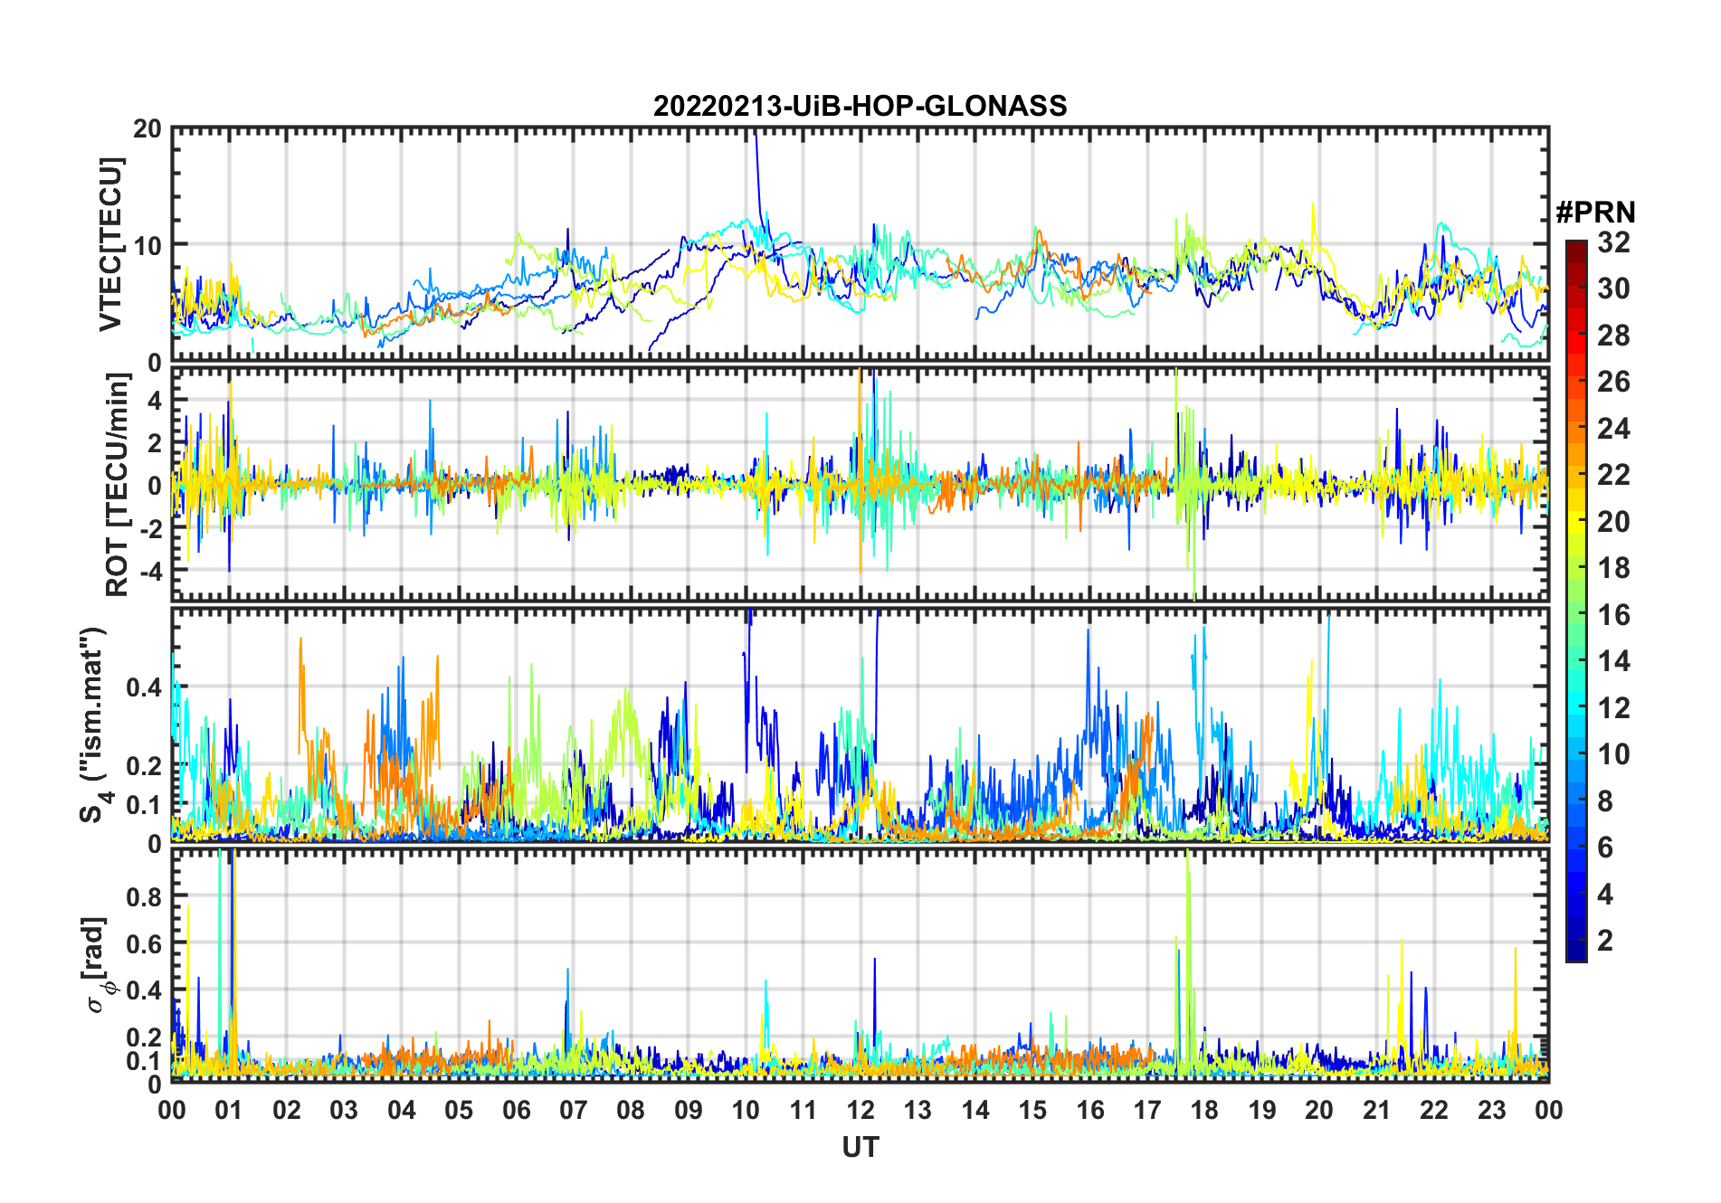Click colorbar tick label 16
Screen dimensions: 1721x1203
coord(1613,615)
